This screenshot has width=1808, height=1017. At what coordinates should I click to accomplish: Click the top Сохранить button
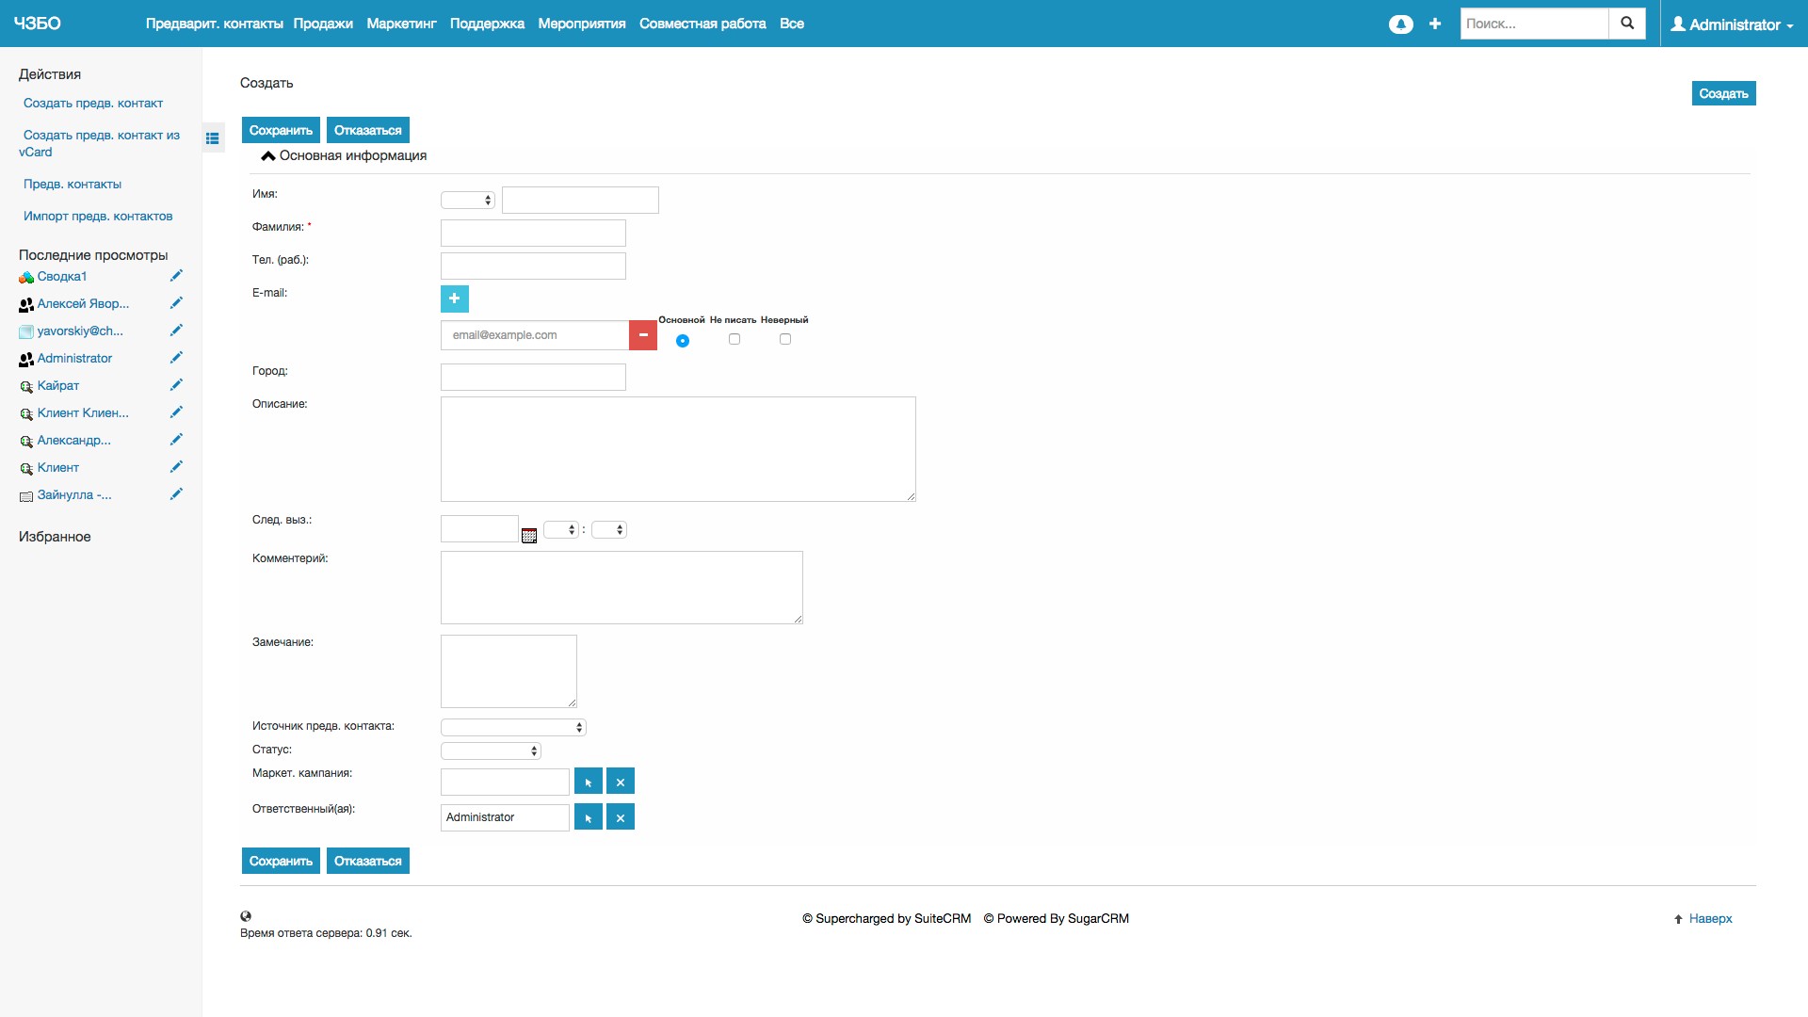point(281,130)
